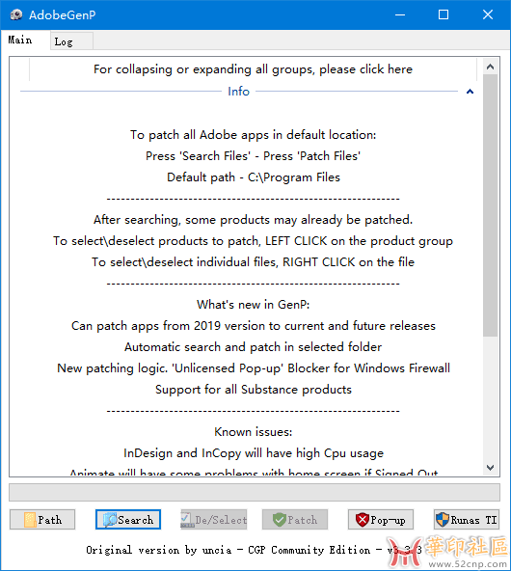The image size is (511, 571).
Task: Click 'Support for all Substance products' line
Action: pos(254,390)
